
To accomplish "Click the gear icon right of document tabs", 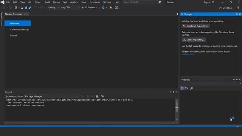I will coord(177,14).
